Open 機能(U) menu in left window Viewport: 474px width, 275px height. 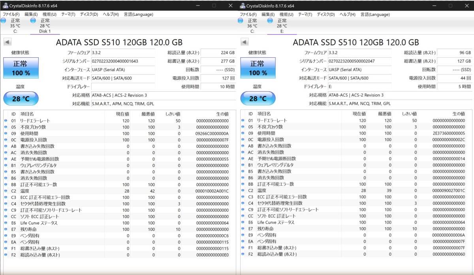[49, 14]
